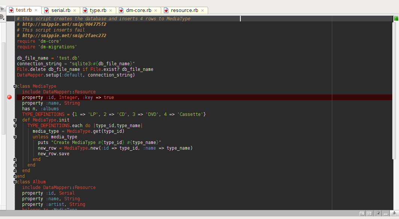Viewport: 399px width, 219px height.
Task: Click the down-arrow tray icon in the bottom bar
Action: [x=394, y=214]
